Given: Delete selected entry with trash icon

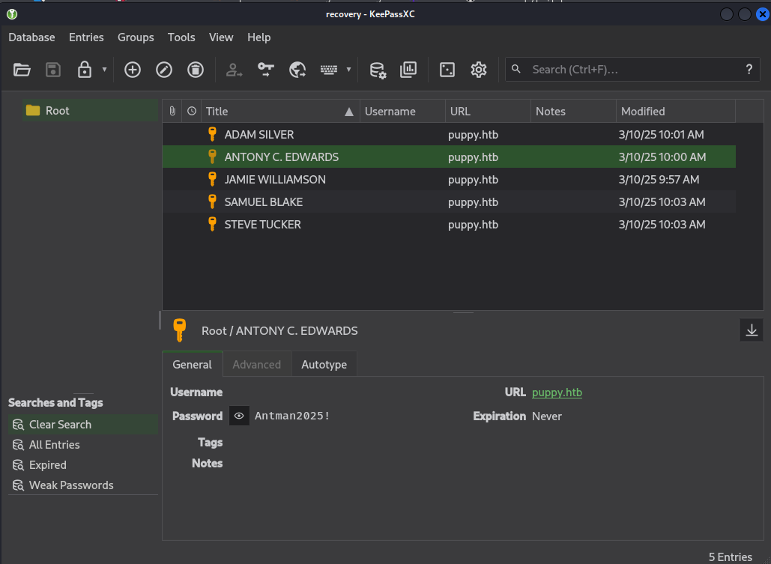Looking at the screenshot, I should pyautogui.click(x=195, y=70).
